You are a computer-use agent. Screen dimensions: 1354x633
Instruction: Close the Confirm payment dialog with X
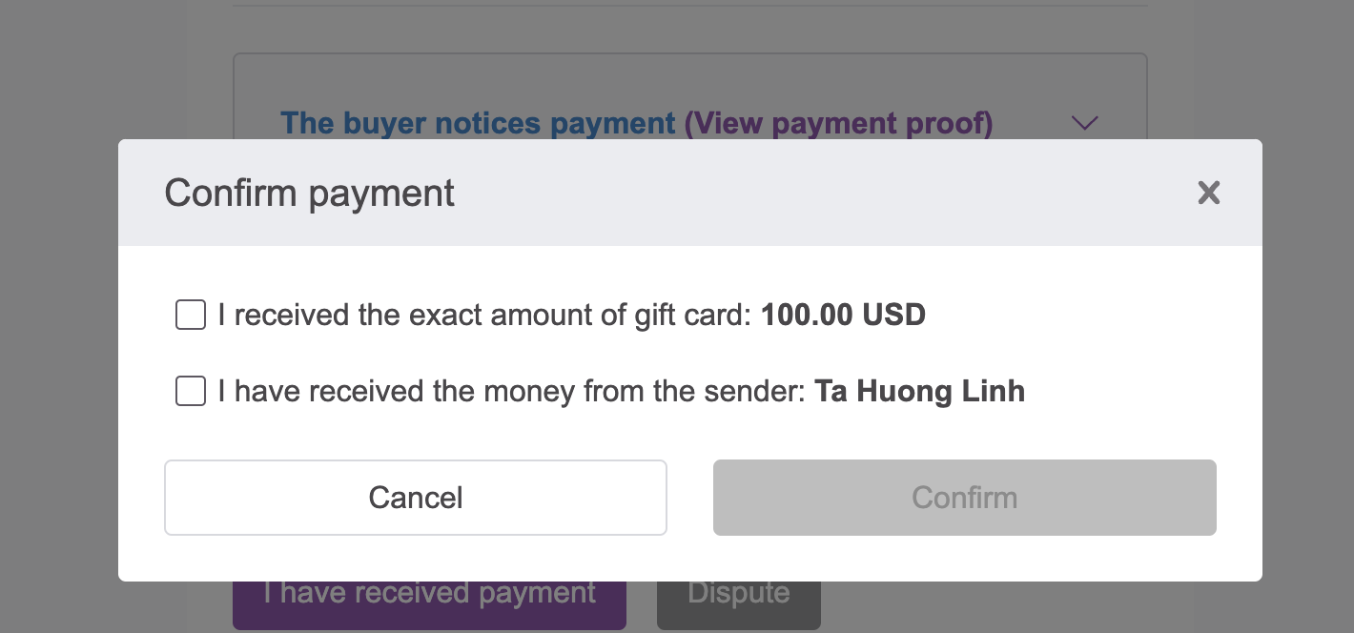[1208, 194]
